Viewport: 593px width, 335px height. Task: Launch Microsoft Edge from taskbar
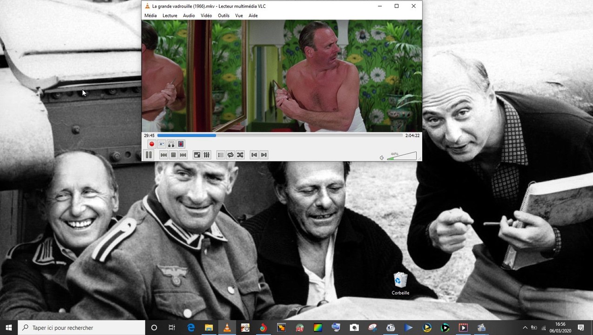pos(190,328)
